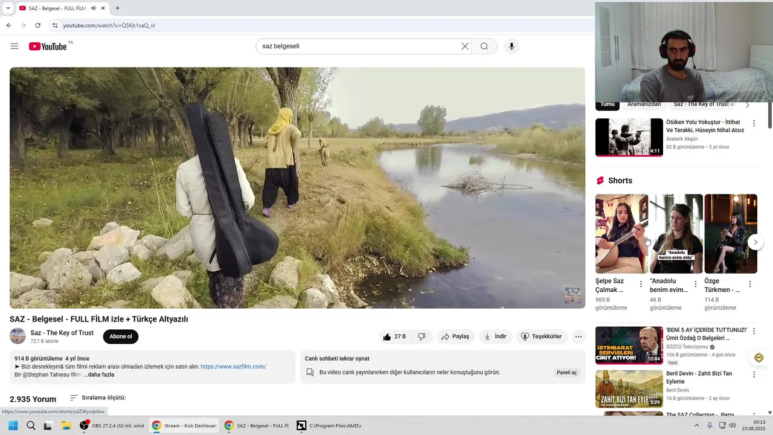
Task: Mute the tab via speaker icon
Action: 93,8
